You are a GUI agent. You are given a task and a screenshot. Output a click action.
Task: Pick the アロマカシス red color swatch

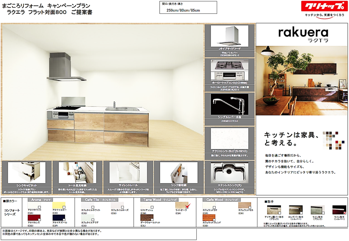click(34, 218)
